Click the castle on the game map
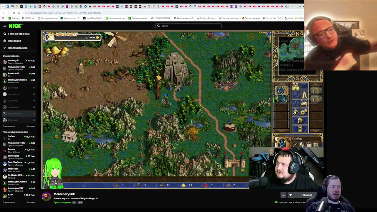The width and height of the screenshot is (377, 212). click(x=234, y=162)
